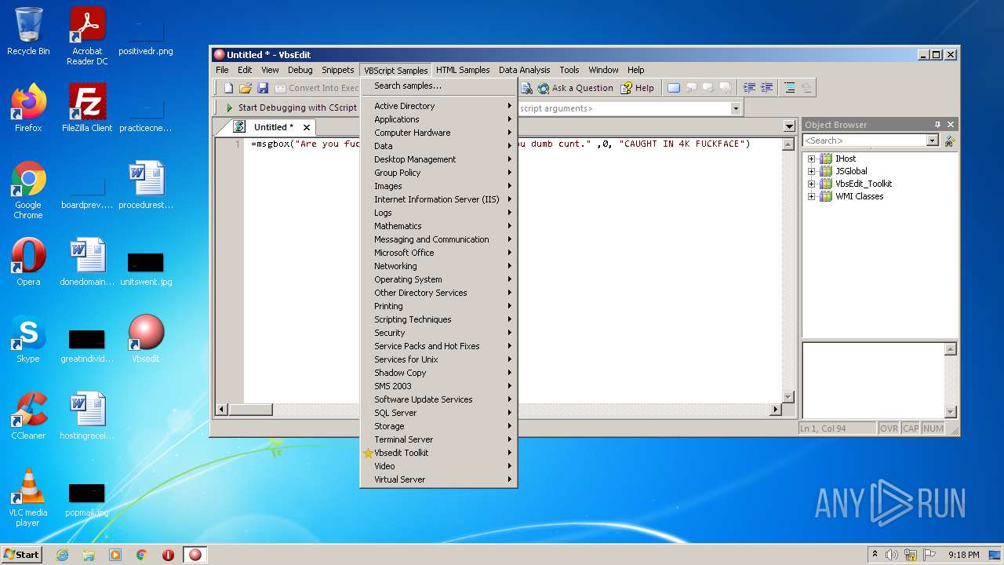Click the binoculars search icon in Object Browser
The image size is (1004, 565).
pyautogui.click(x=949, y=140)
